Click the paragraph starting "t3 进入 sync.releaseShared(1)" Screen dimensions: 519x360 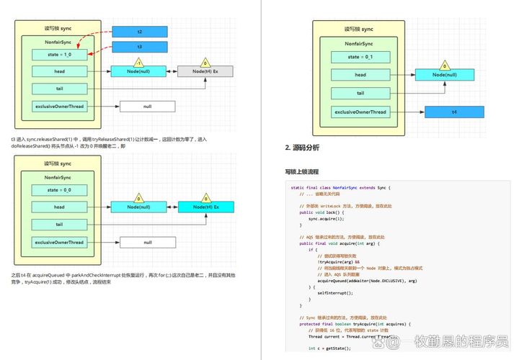coord(109,143)
